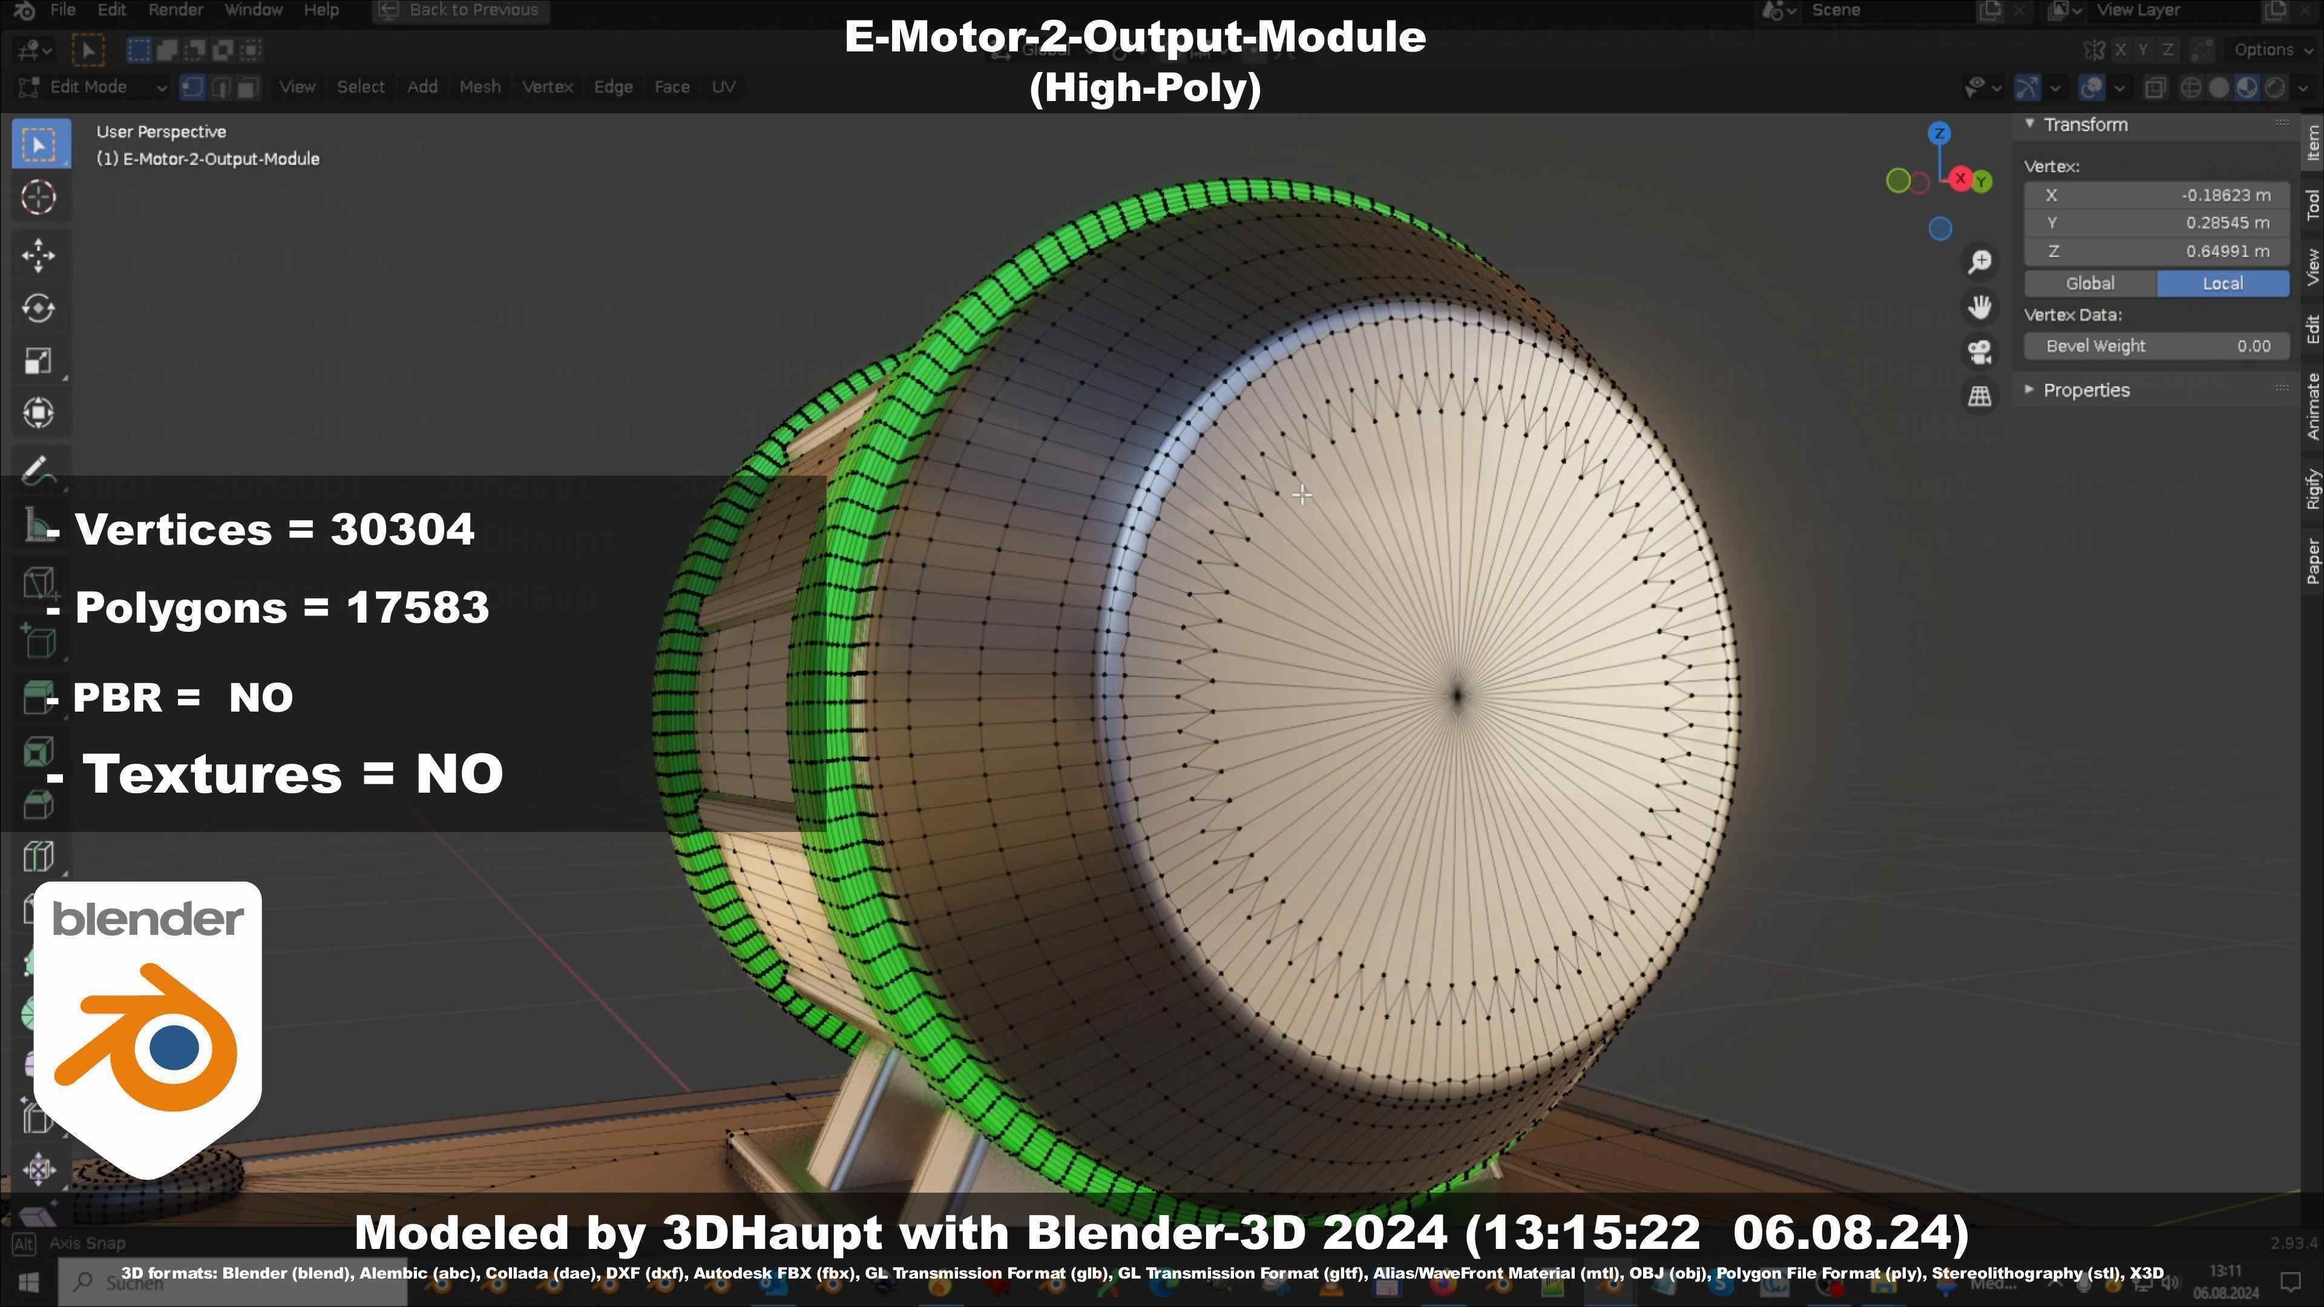The width and height of the screenshot is (2324, 1307).
Task: Open the Options dropdown
Action: [x=2271, y=50]
